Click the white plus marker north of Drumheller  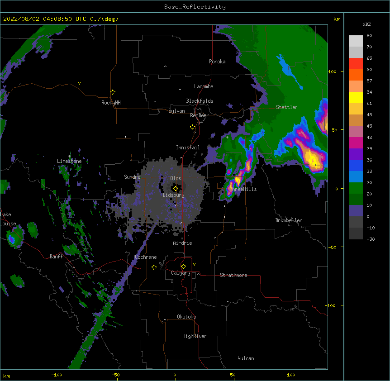(x=277, y=170)
